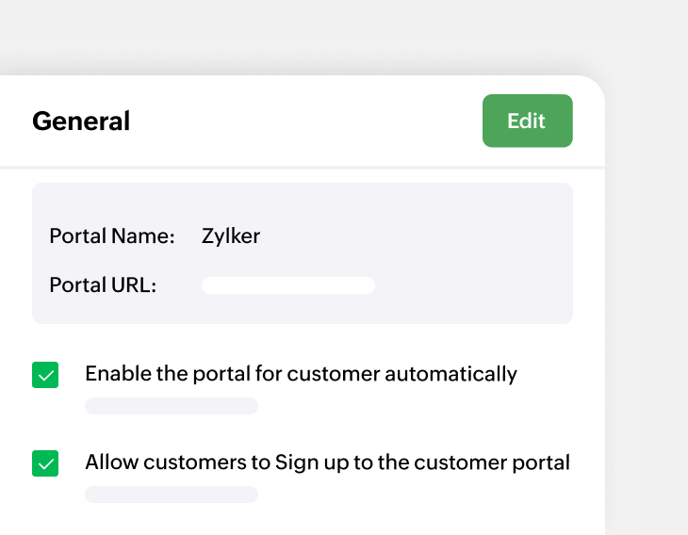Click the General section heading
Image resolution: width=688 pixels, height=535 pixels.
(81, 122)
